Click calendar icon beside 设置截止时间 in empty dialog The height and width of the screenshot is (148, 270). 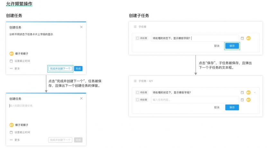(11, 132)
